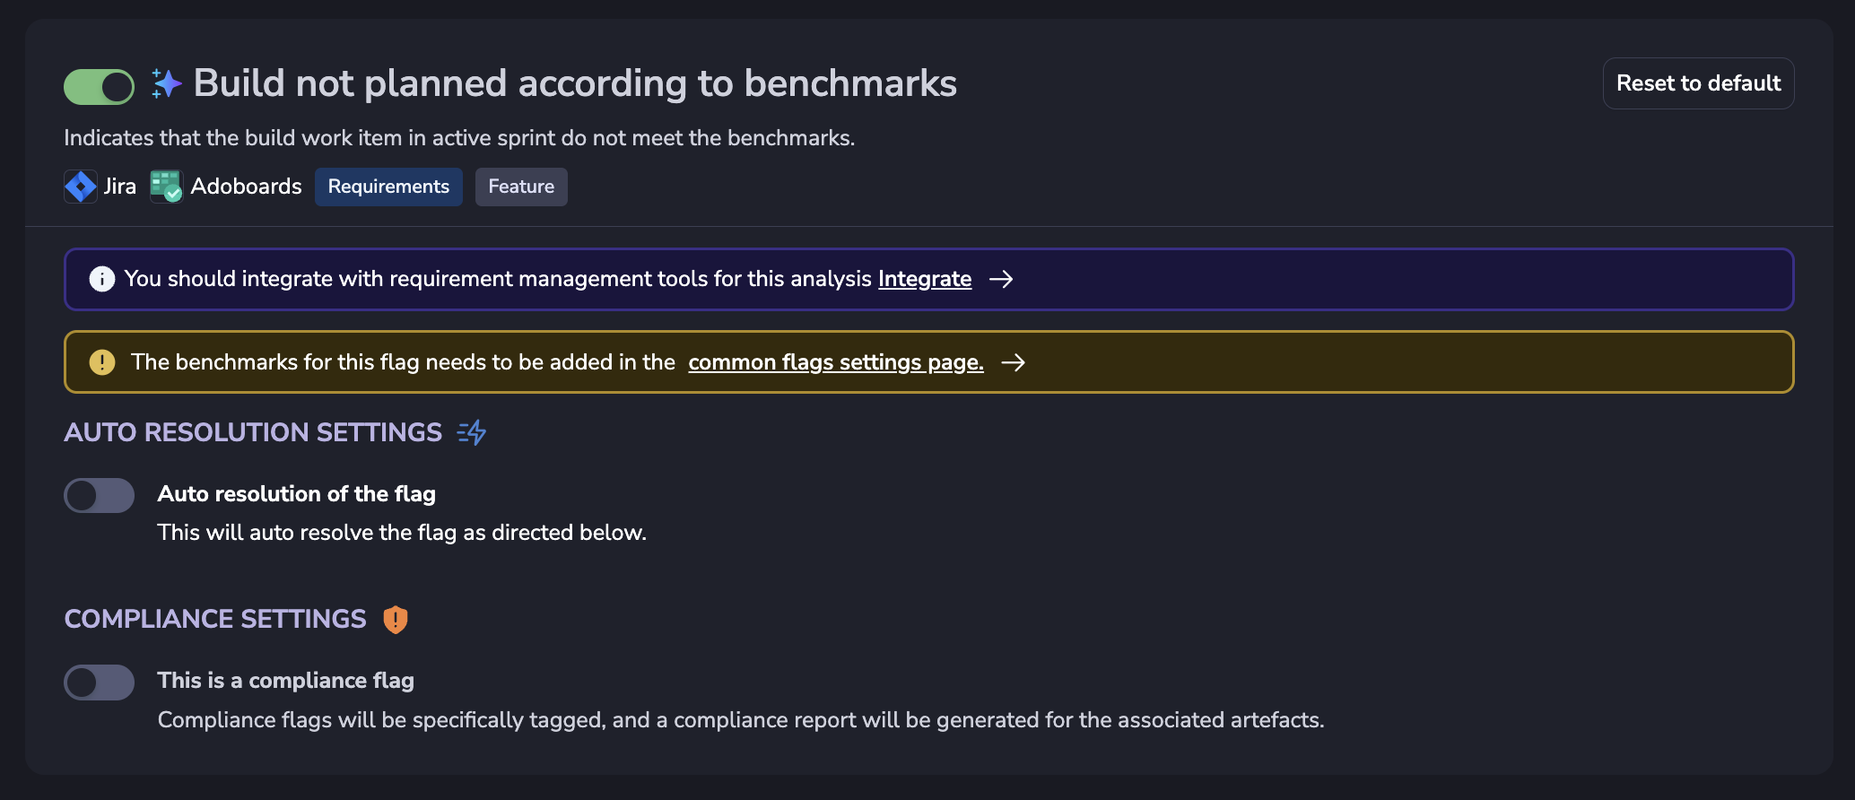Click the Reset to default button
Screen dimensions: 1855x800
[1698, 83]
